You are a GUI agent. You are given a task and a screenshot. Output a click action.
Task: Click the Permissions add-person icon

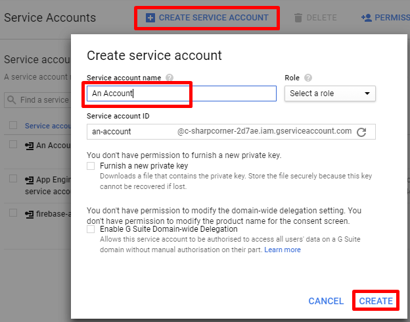point(367,18)
